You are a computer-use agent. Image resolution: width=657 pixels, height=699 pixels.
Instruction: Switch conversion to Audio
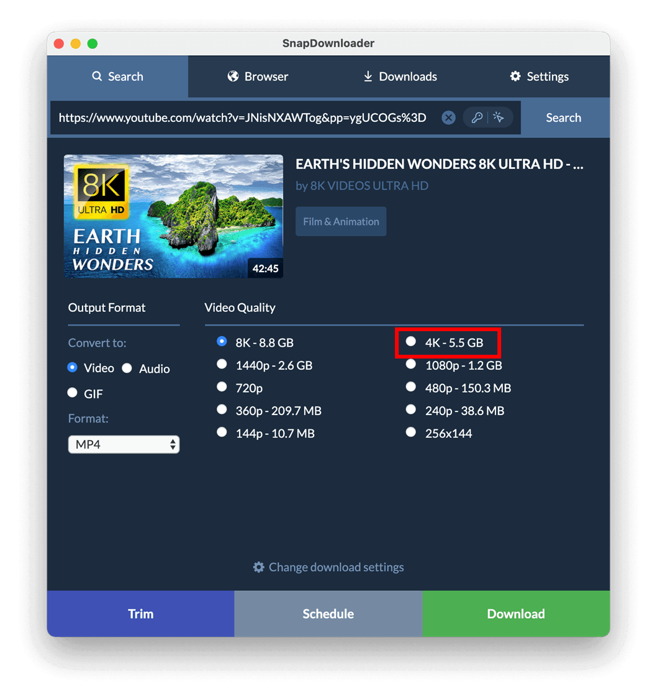146,368
